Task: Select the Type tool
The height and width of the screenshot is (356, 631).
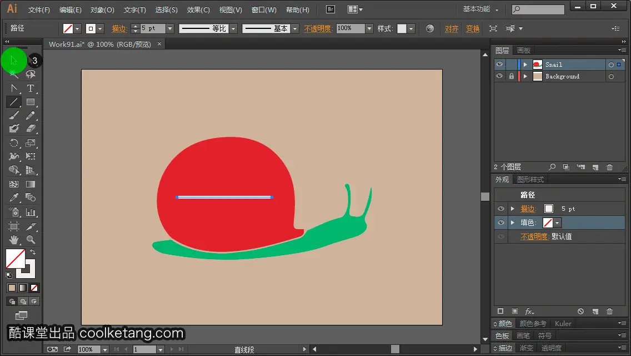Action: (31, 88)
